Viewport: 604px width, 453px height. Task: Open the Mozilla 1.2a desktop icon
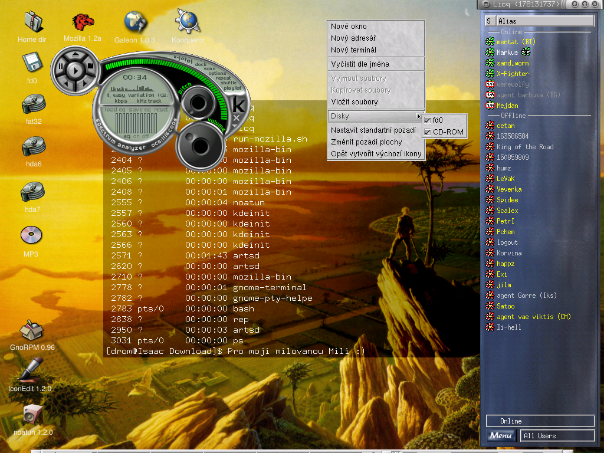pos(83,23)
